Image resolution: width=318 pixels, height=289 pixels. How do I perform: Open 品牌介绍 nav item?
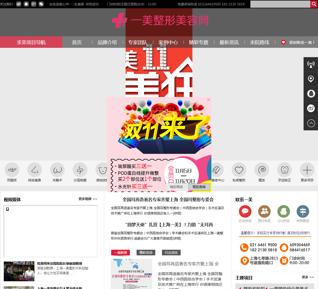pyautogui.click(x=107, y=42)
